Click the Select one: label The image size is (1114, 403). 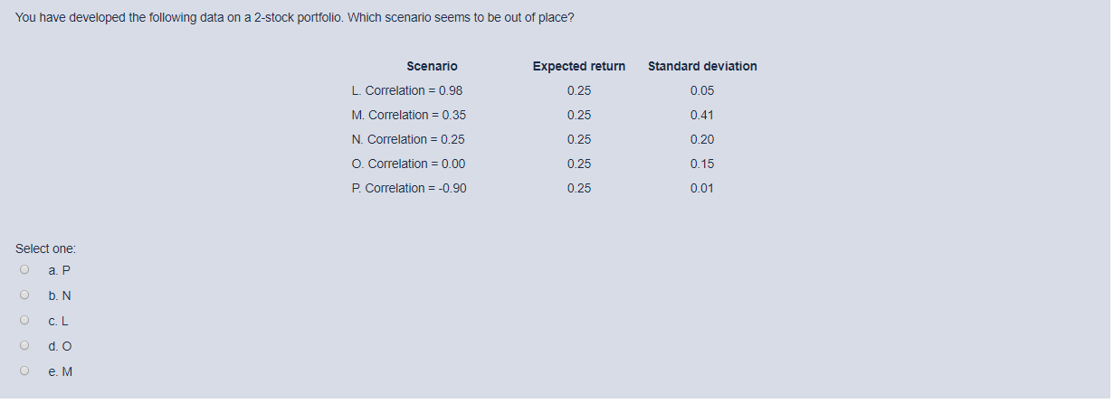coord(46,248)
